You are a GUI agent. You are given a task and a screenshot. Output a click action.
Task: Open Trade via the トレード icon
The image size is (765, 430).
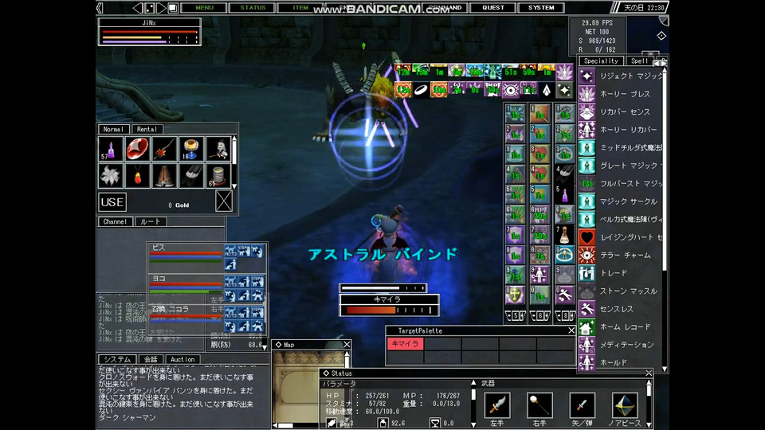pos(586,273)
